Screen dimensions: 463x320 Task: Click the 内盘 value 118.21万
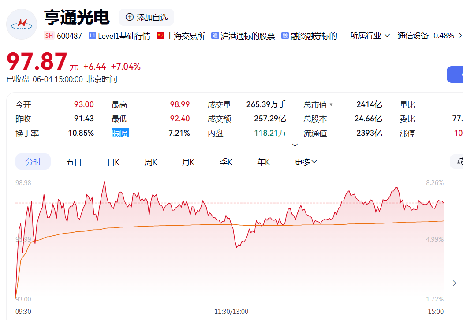[270, 133]
